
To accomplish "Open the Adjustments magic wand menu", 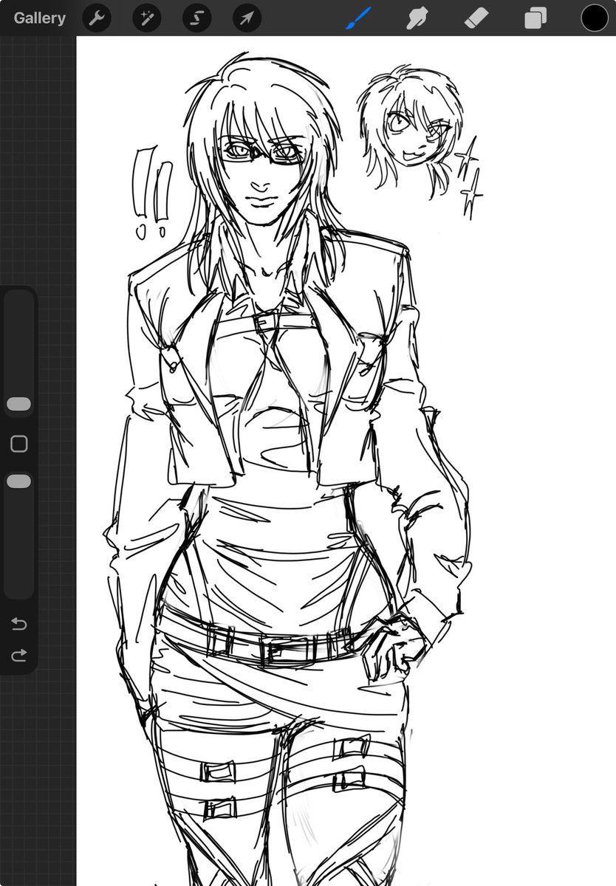I will click(x=147, y=18).
